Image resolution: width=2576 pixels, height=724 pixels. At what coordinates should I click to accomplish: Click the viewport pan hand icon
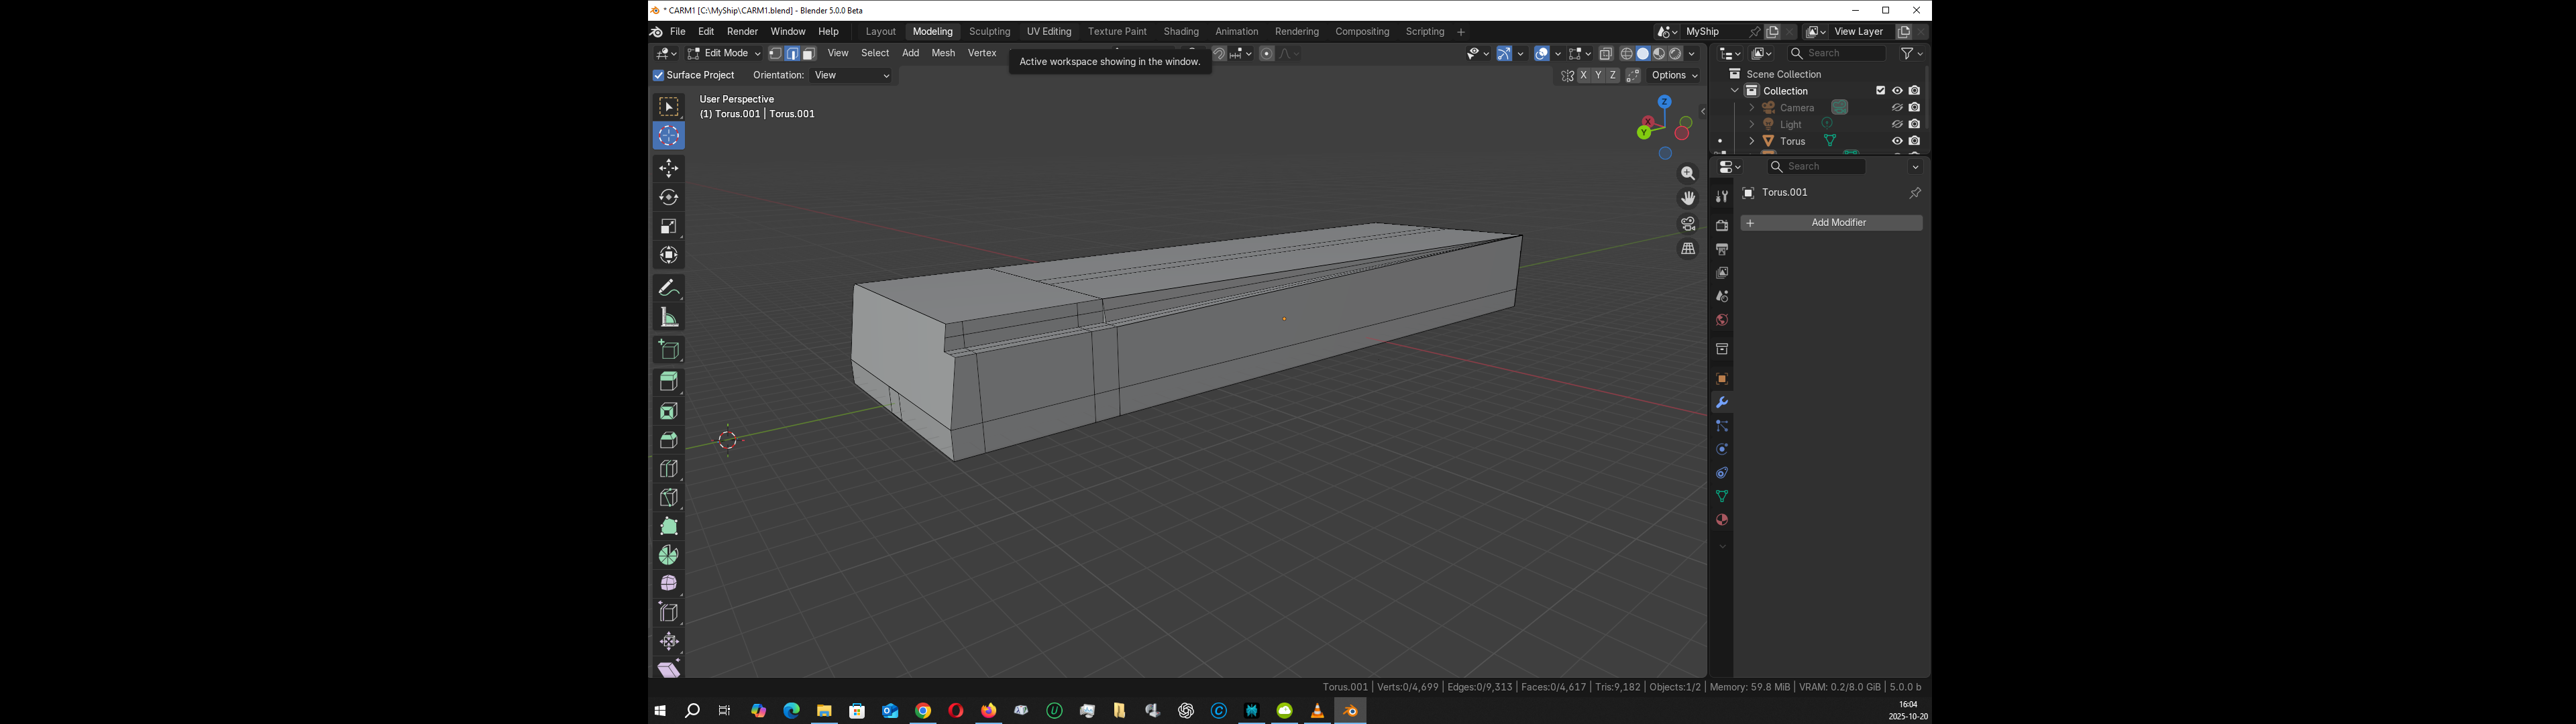click(1688, 199)
